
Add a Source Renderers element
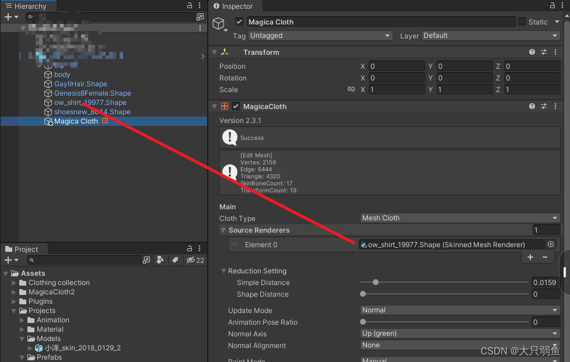(x=530, y=257)
